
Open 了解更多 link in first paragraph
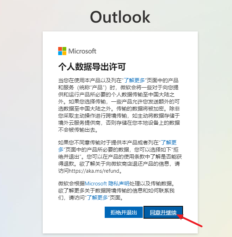point(134,80)
